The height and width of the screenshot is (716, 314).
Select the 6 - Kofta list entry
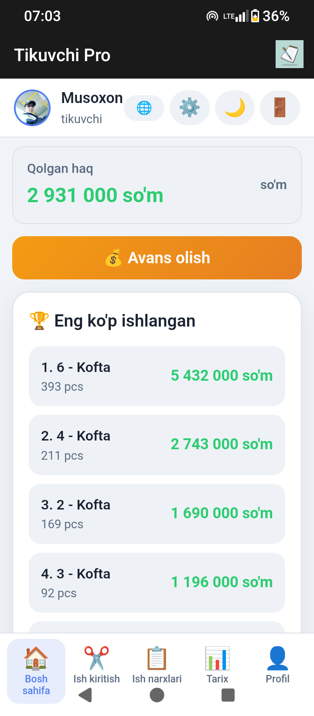[x=157, y=376]
